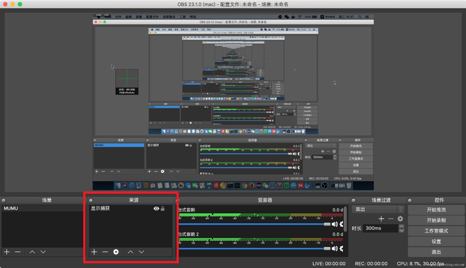Move the 显示捕获 source up

(130, 252)
